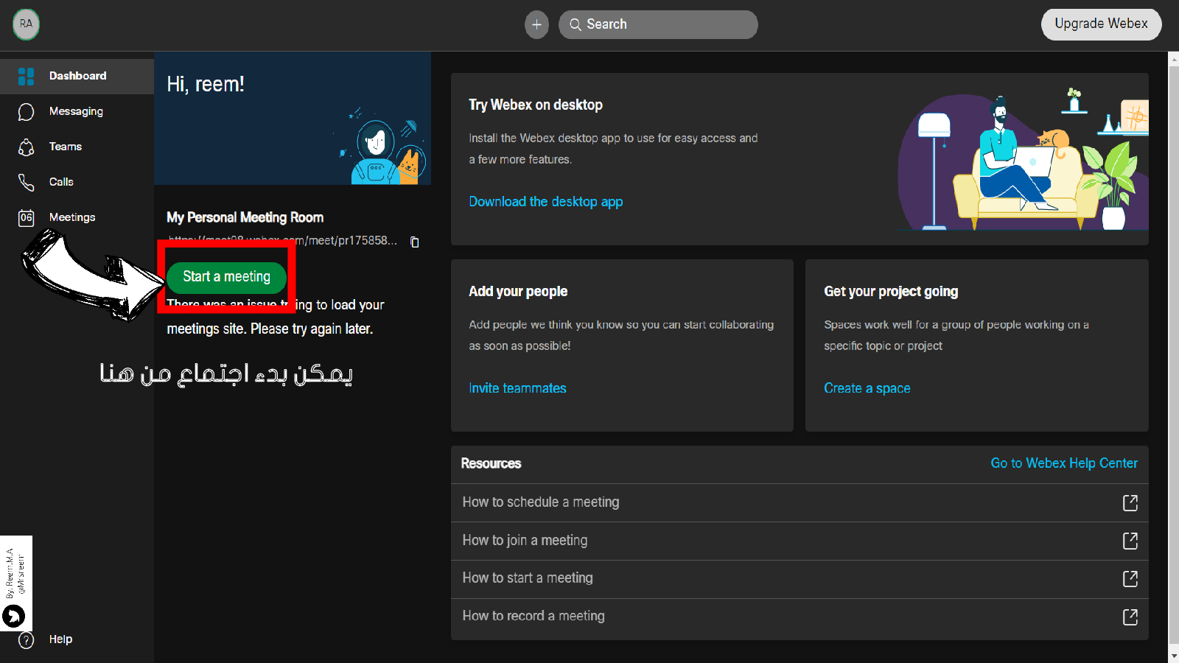
Task: Open the Calls section
Action: [61, 182]
